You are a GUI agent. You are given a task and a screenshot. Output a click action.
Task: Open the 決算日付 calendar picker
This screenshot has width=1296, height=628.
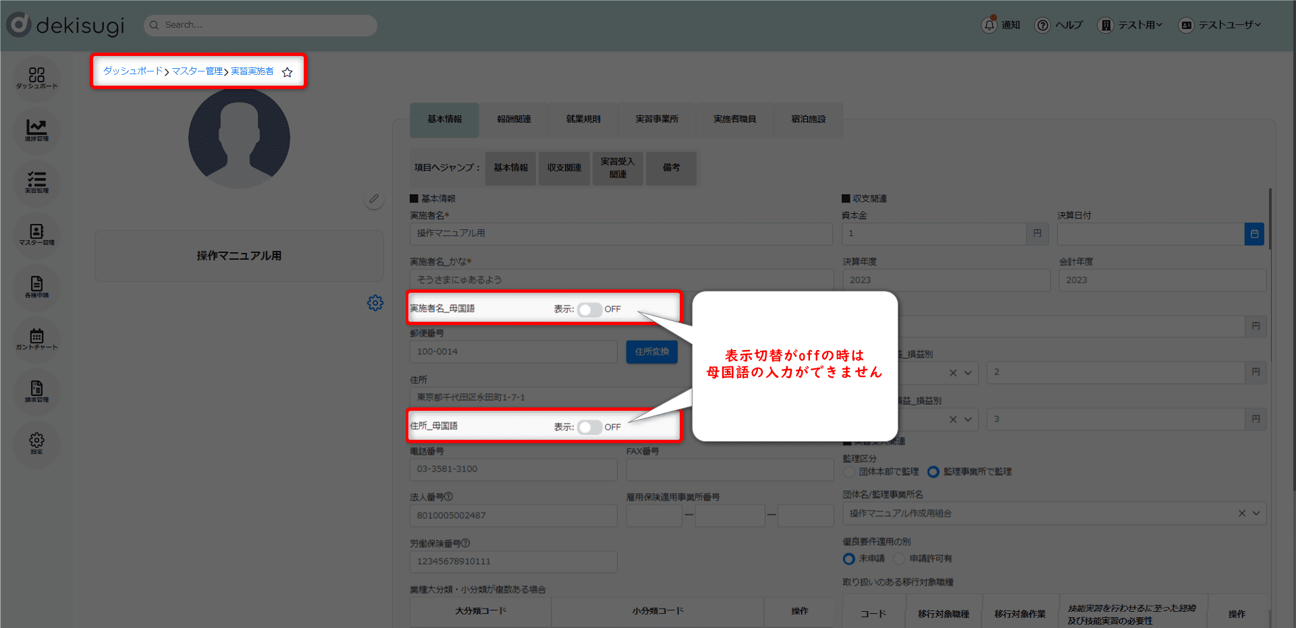pos(1253,234)
